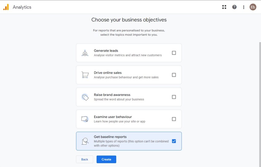261x167 pixels.
Task: Select the Drive online sales card
Action: pos(129,75)
